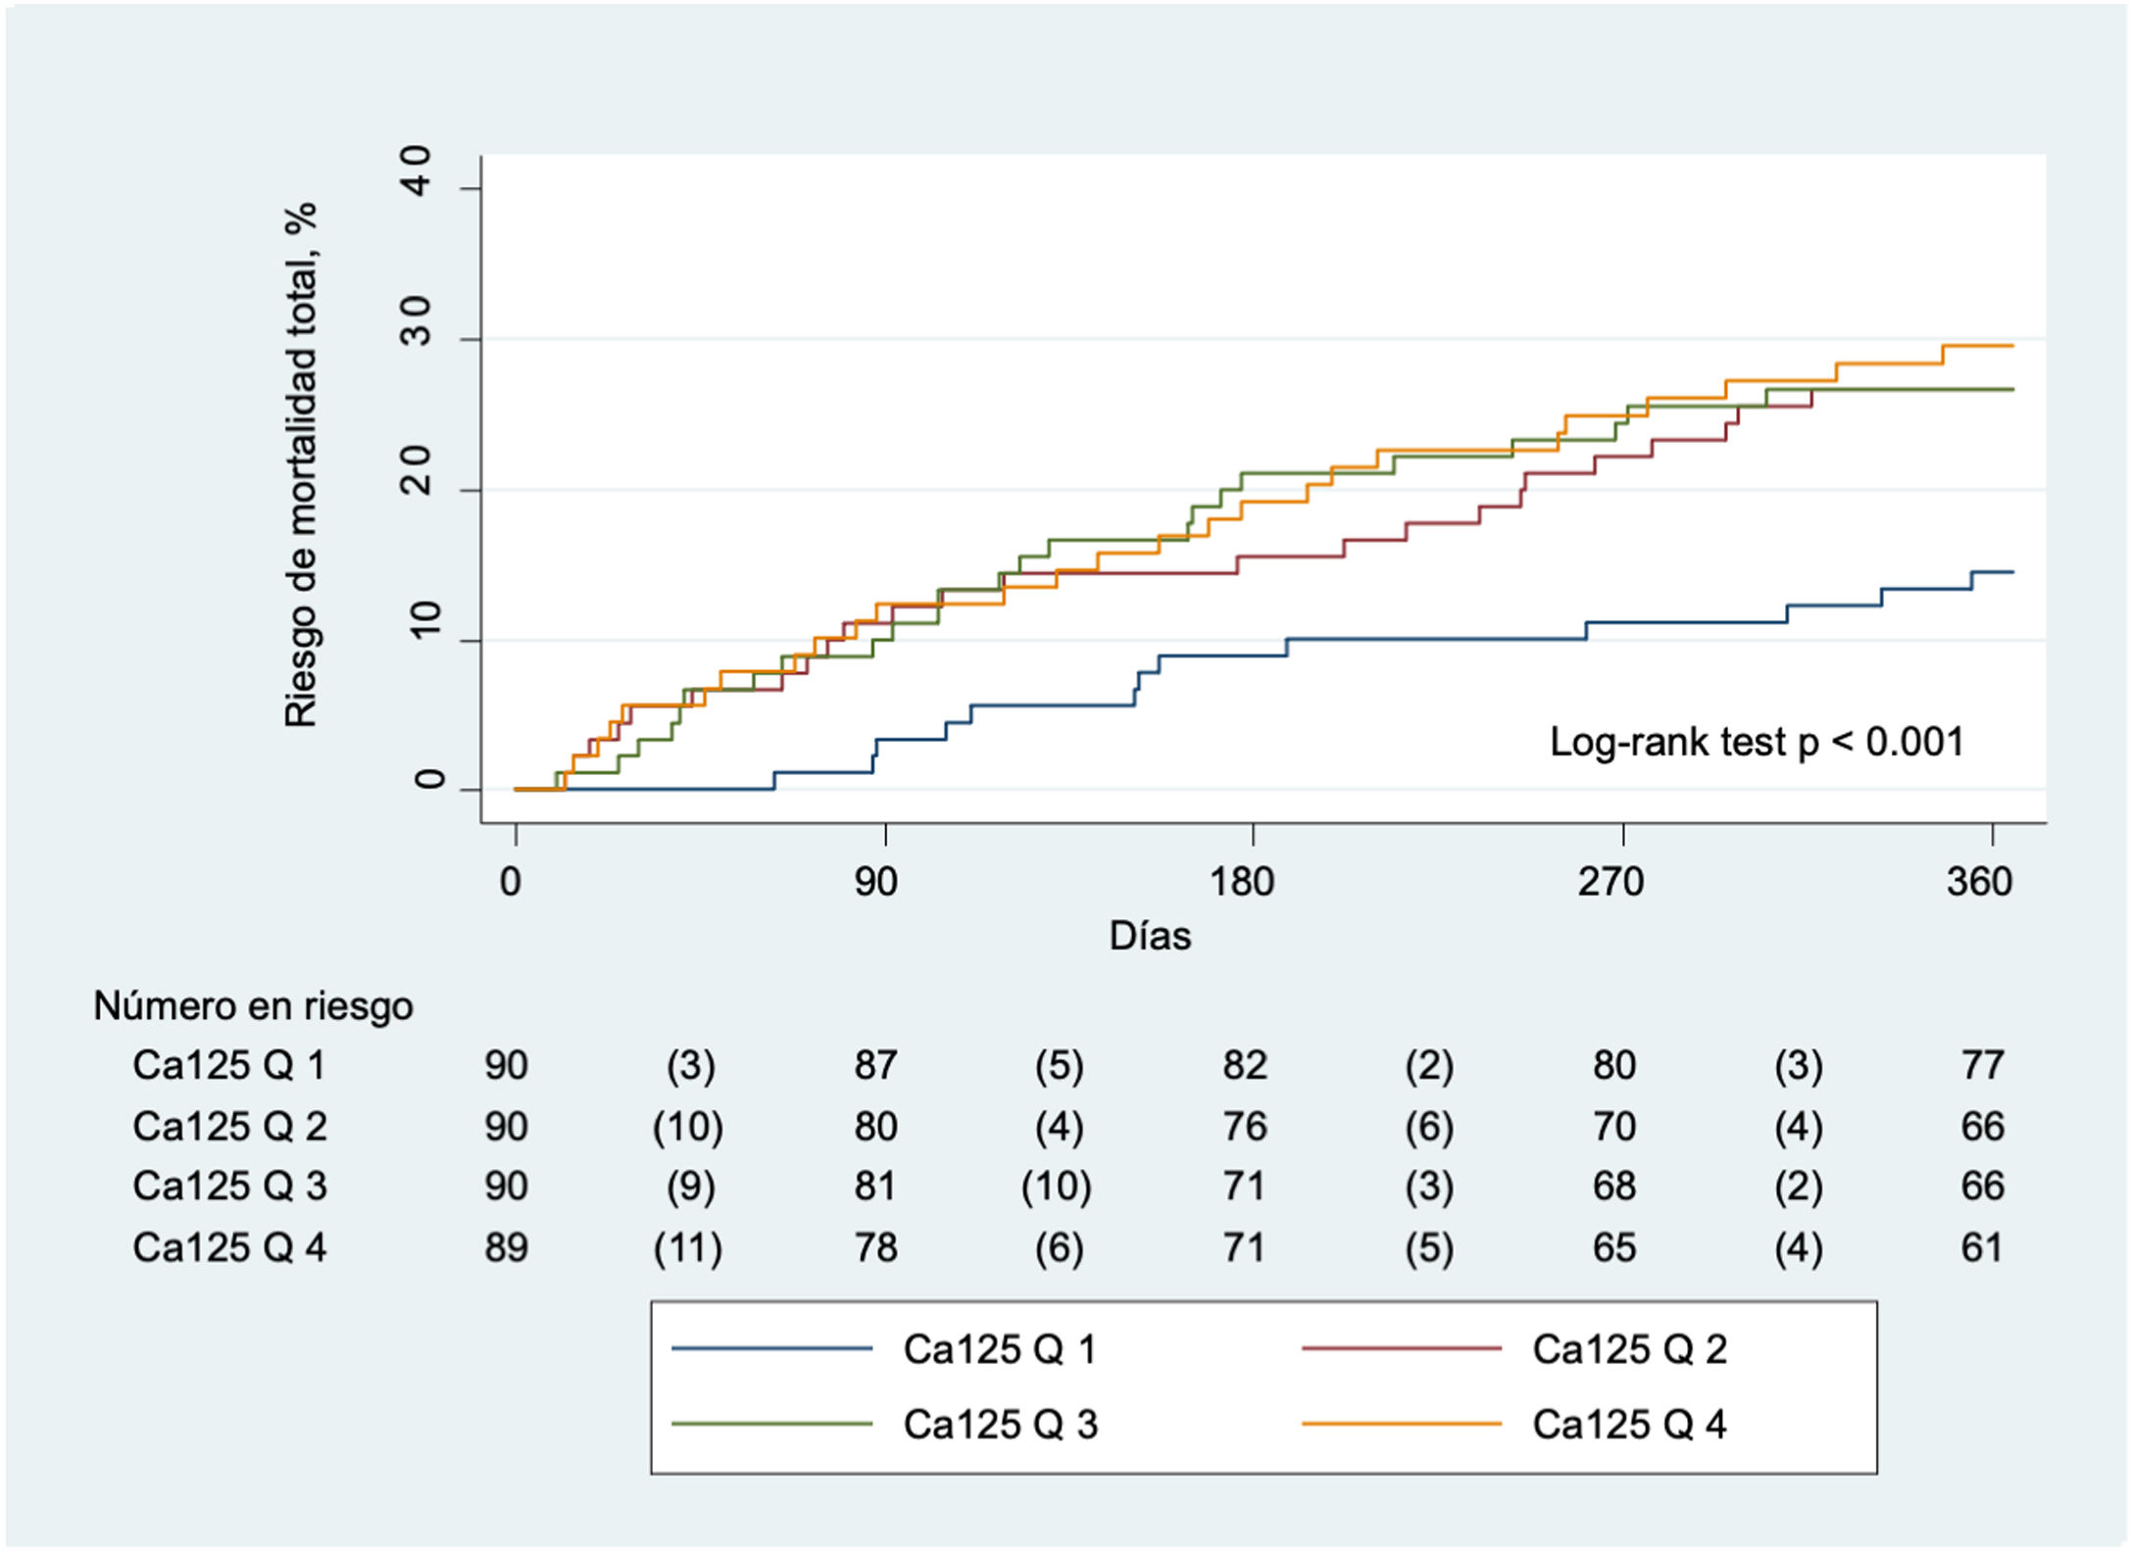Select the "Ca125 Q 4" row label in risk table

pos(229,1247)
